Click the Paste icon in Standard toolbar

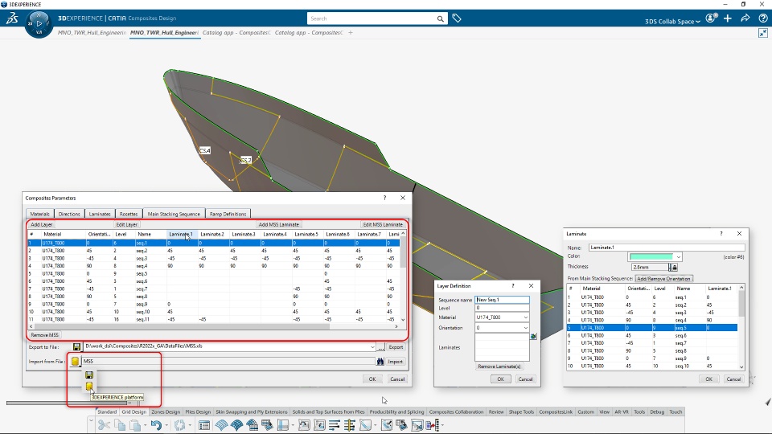click(135, 424)
